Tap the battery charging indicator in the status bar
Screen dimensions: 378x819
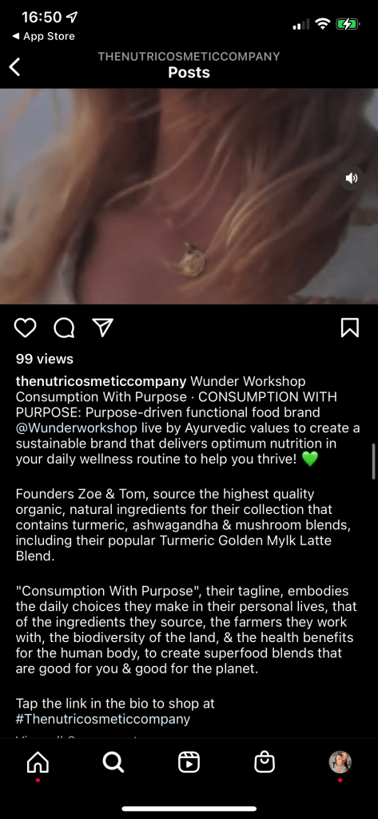348,23
